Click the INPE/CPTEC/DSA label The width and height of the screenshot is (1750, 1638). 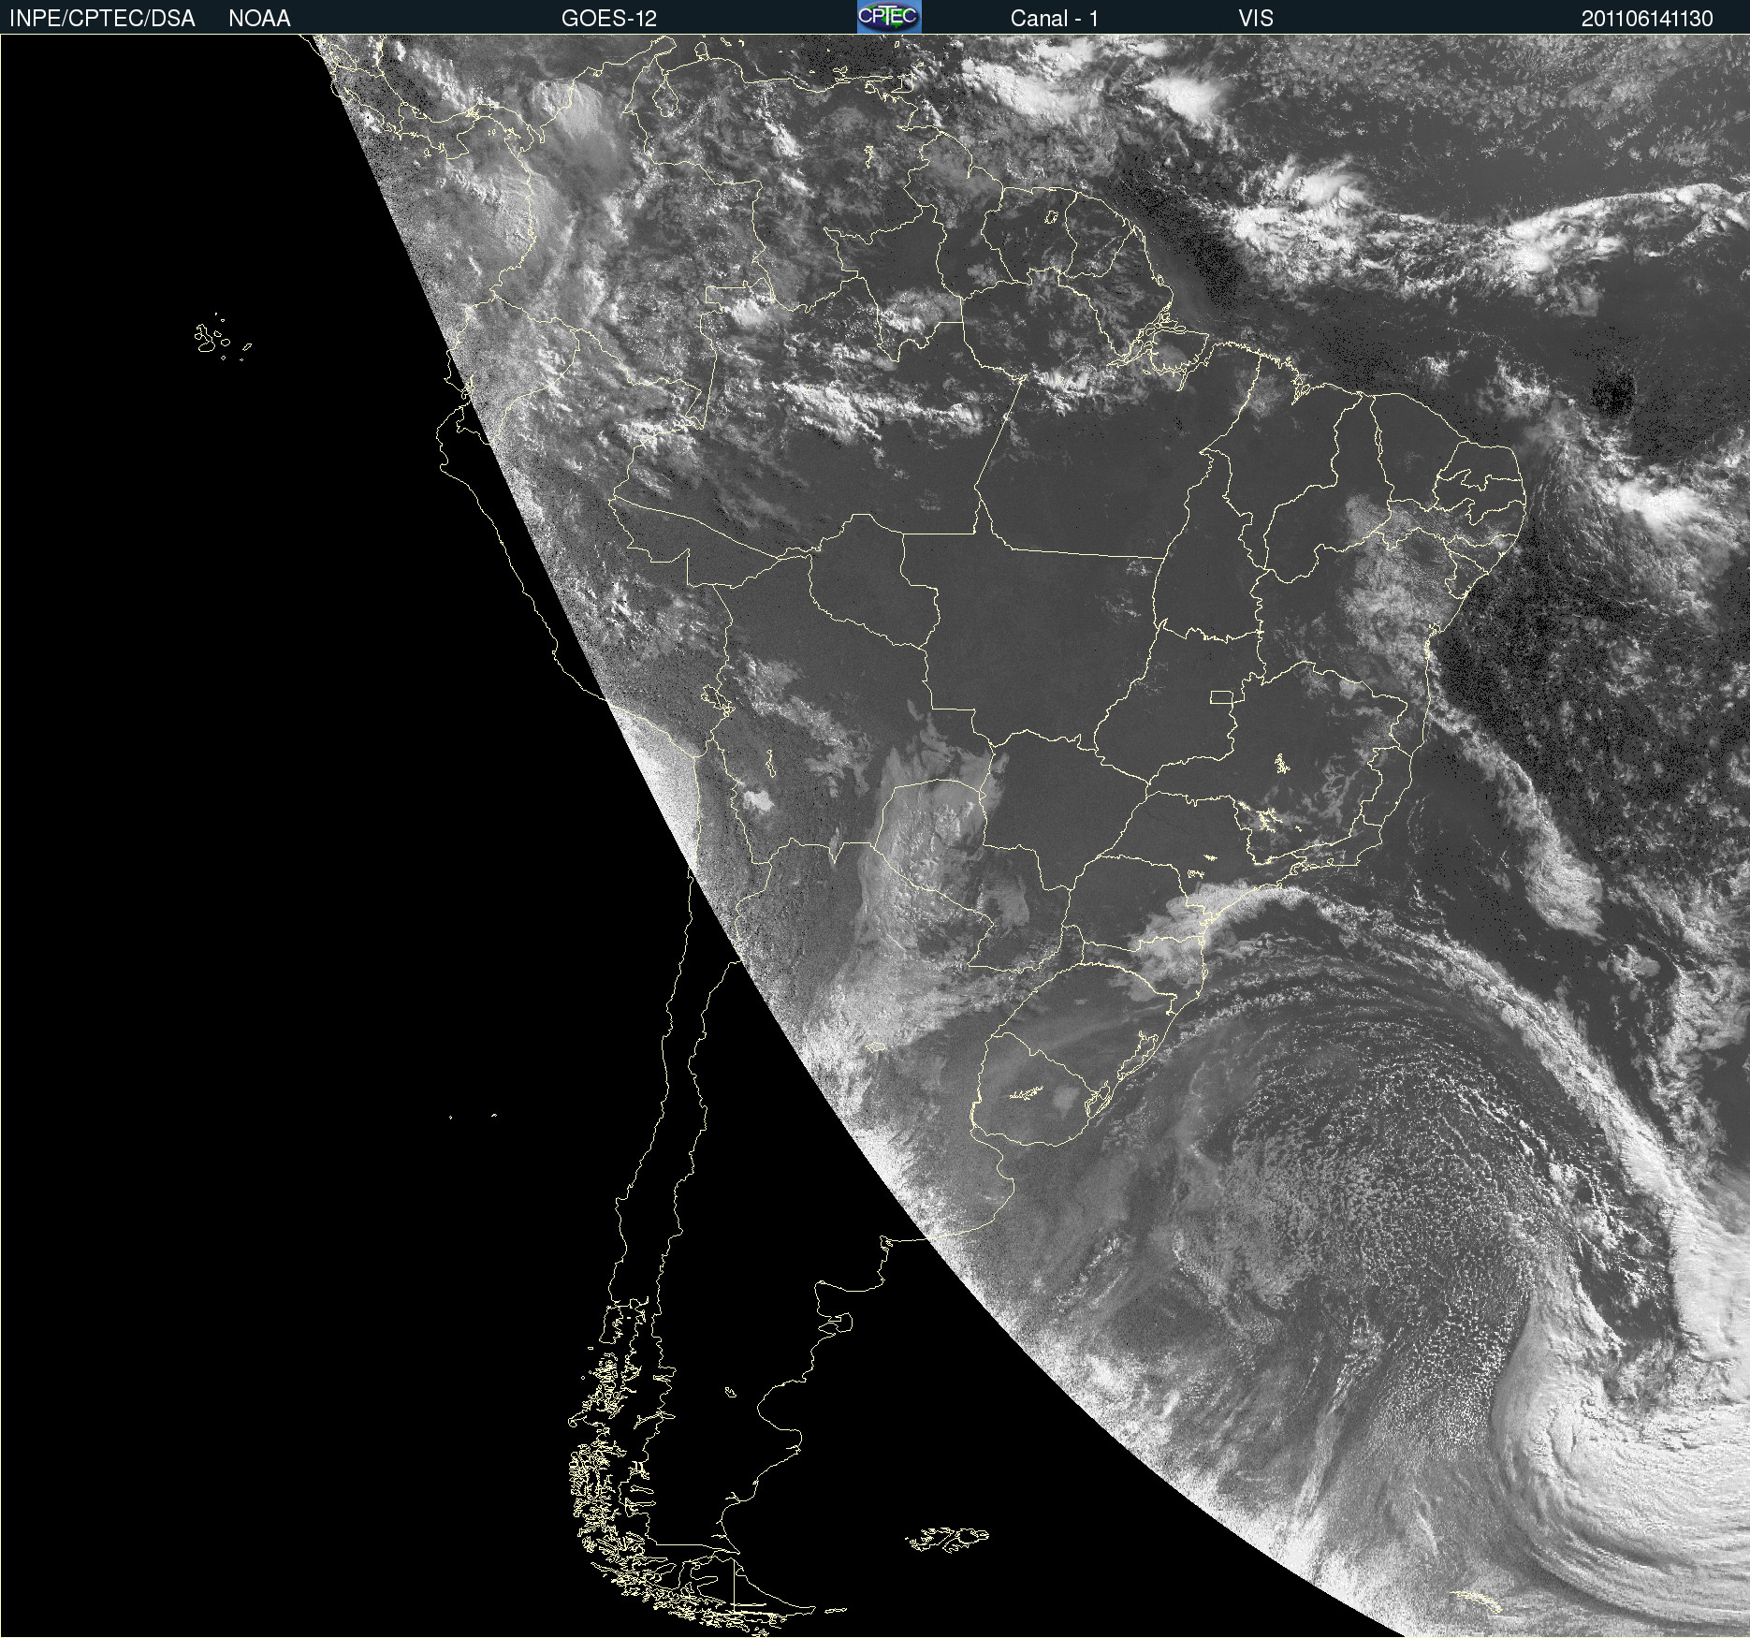[102, 19]
